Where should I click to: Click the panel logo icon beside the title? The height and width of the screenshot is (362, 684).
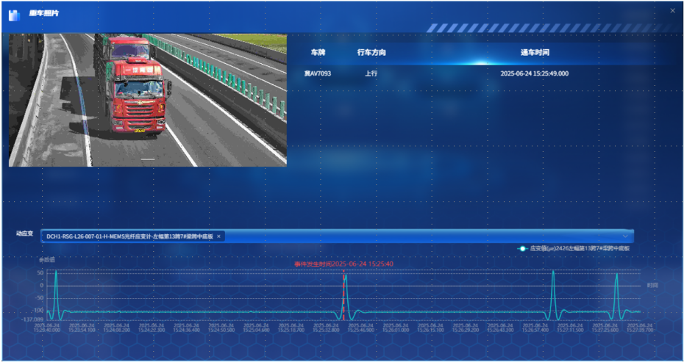(13, 15)
